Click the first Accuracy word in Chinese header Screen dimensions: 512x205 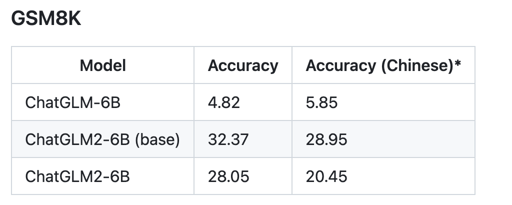click(x=341, y=65)
